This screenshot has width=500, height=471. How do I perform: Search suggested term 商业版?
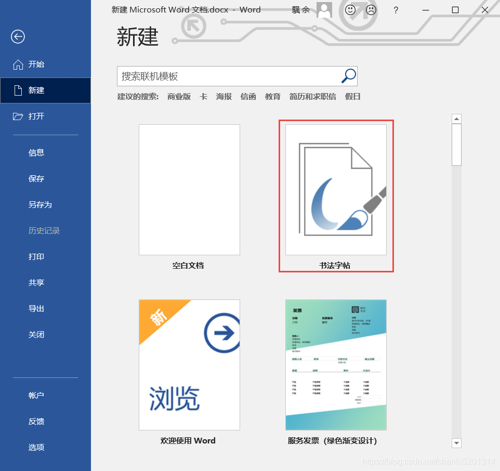click(179, 97)
